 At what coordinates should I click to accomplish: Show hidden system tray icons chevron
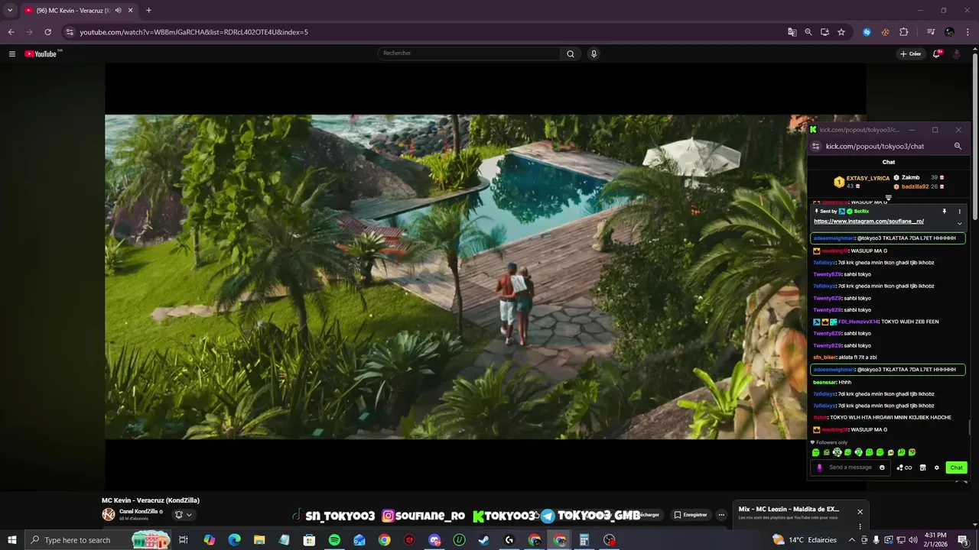click(x=851, y=540)
